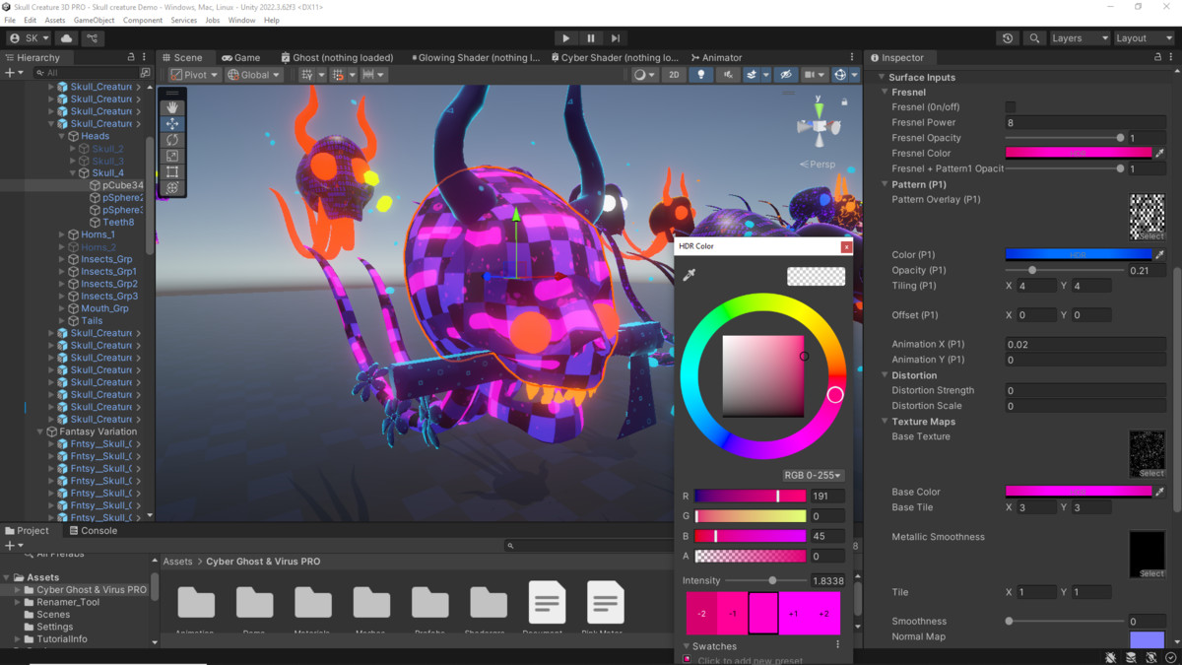Screen dimensions: 1182x665
Task: Pick Color (P1) with eyedropper
Action: tap(1159, 255)
